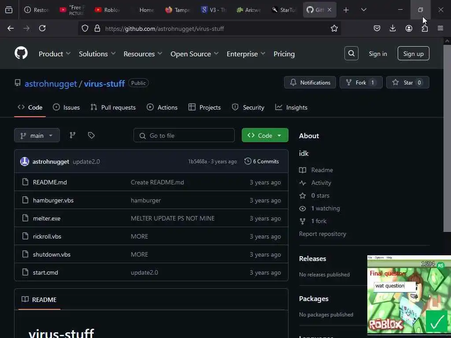The image size is (451, 338).
Task: Switch to the Issues tab
Action: click(x=67, y=107)
